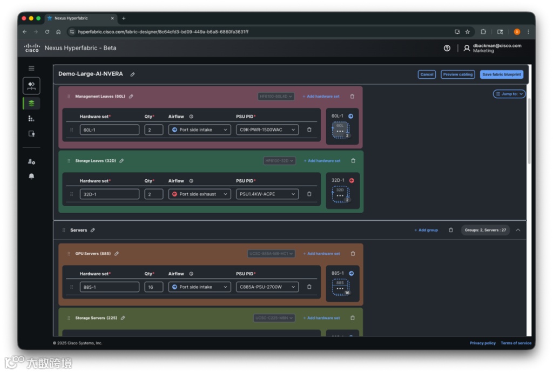
Task: Rename GPU Servers (885) group
Action: (x=117, y=254)
